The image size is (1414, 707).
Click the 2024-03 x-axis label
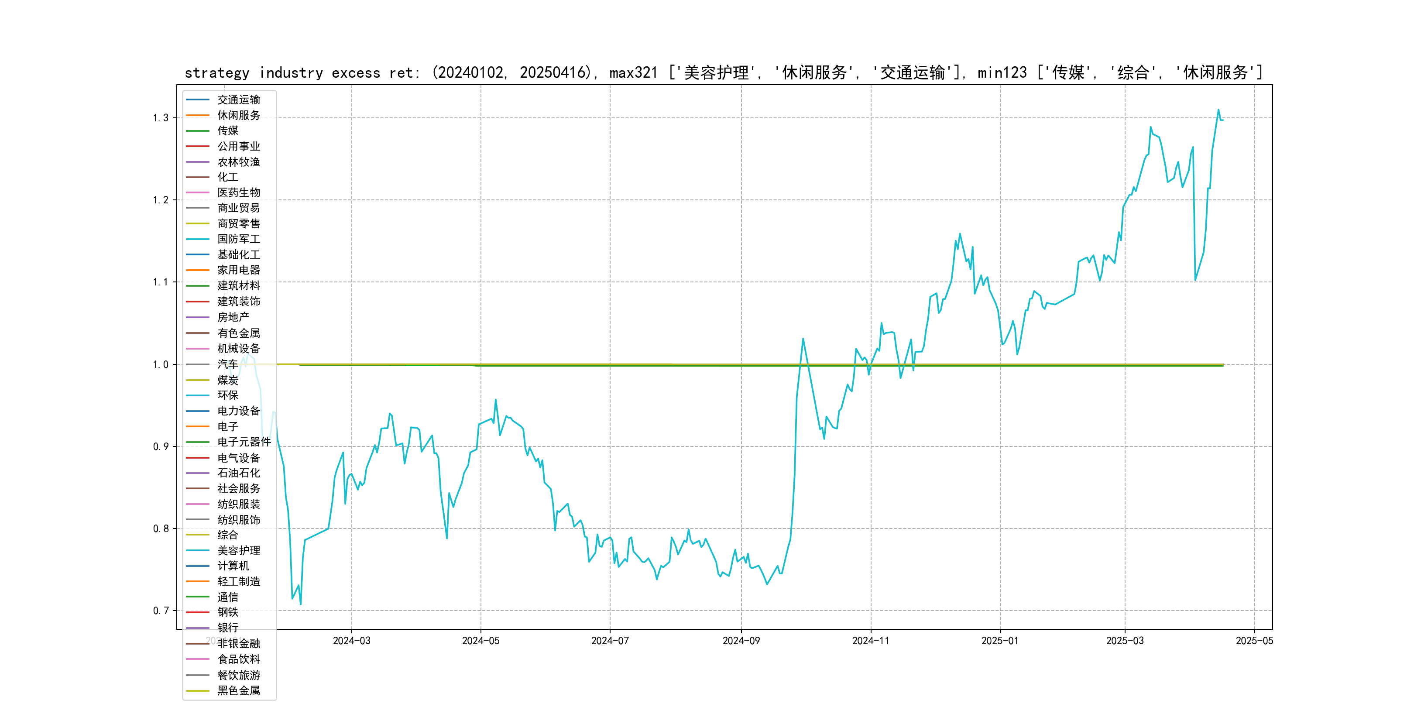coord(351,641)
